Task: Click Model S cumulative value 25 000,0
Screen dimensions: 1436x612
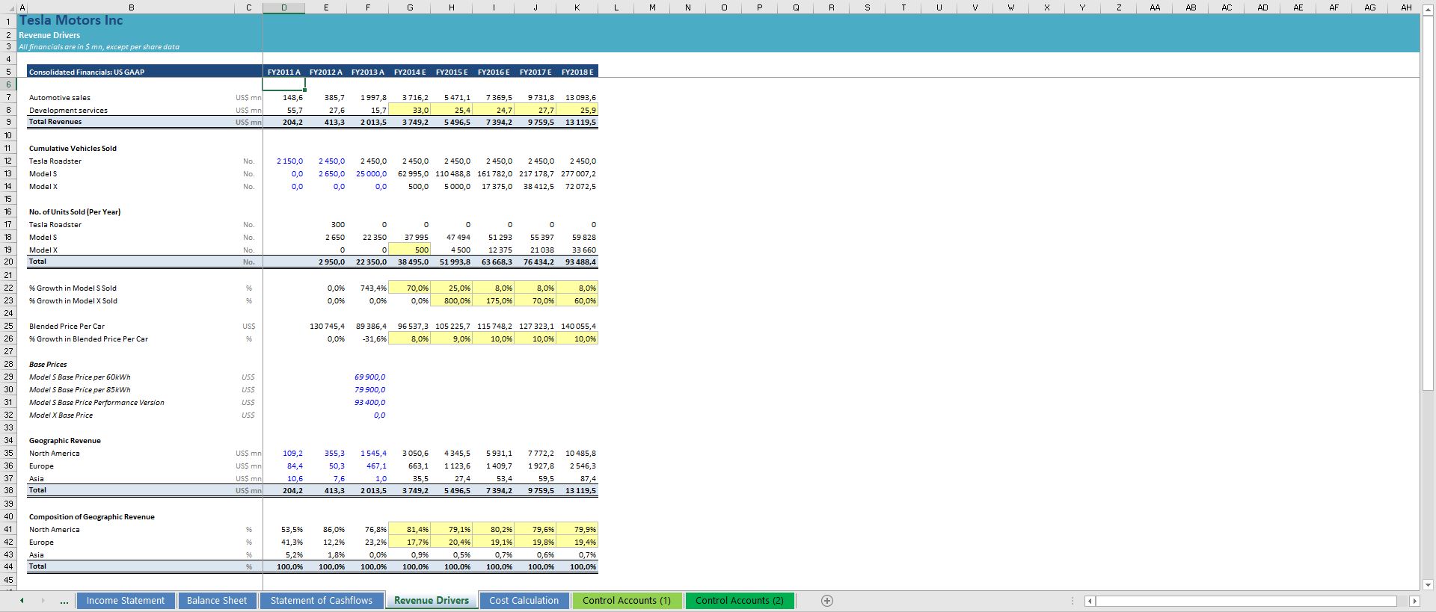Action: (x=368, y=173)
